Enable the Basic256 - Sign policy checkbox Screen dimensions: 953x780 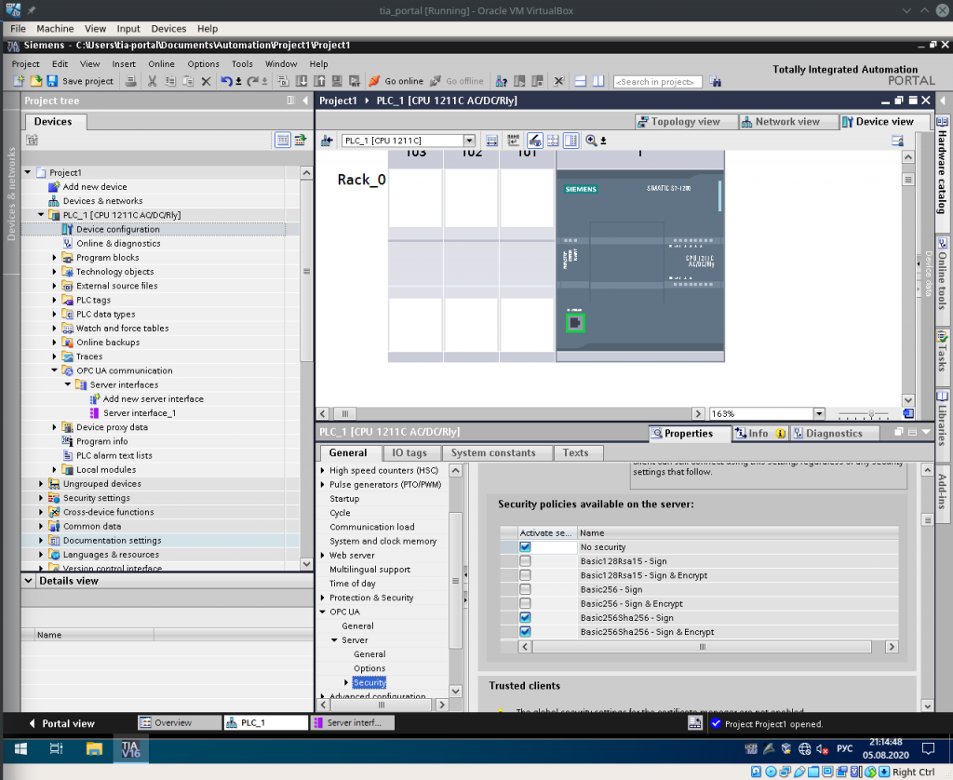(x=525, y=589)
